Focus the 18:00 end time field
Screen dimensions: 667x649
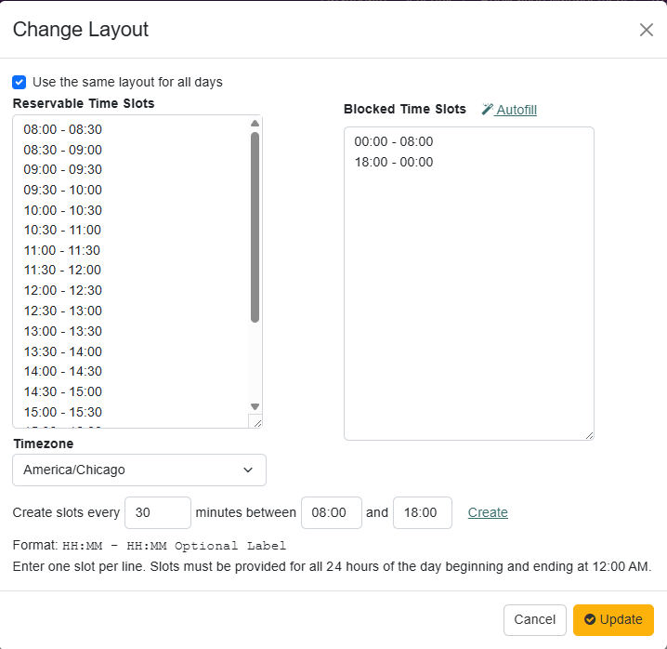coord(422,512)
